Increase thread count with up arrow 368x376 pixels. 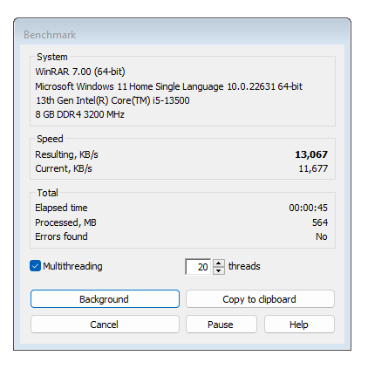(219, 263)
